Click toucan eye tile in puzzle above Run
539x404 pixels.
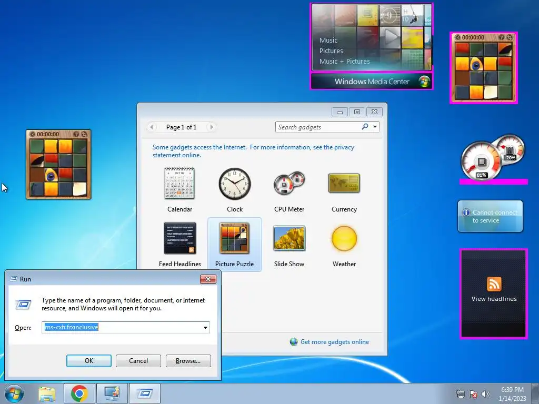(x=51, y=176)
